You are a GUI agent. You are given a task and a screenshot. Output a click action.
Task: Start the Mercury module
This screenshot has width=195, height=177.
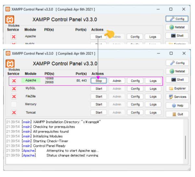tap(99, 105)
